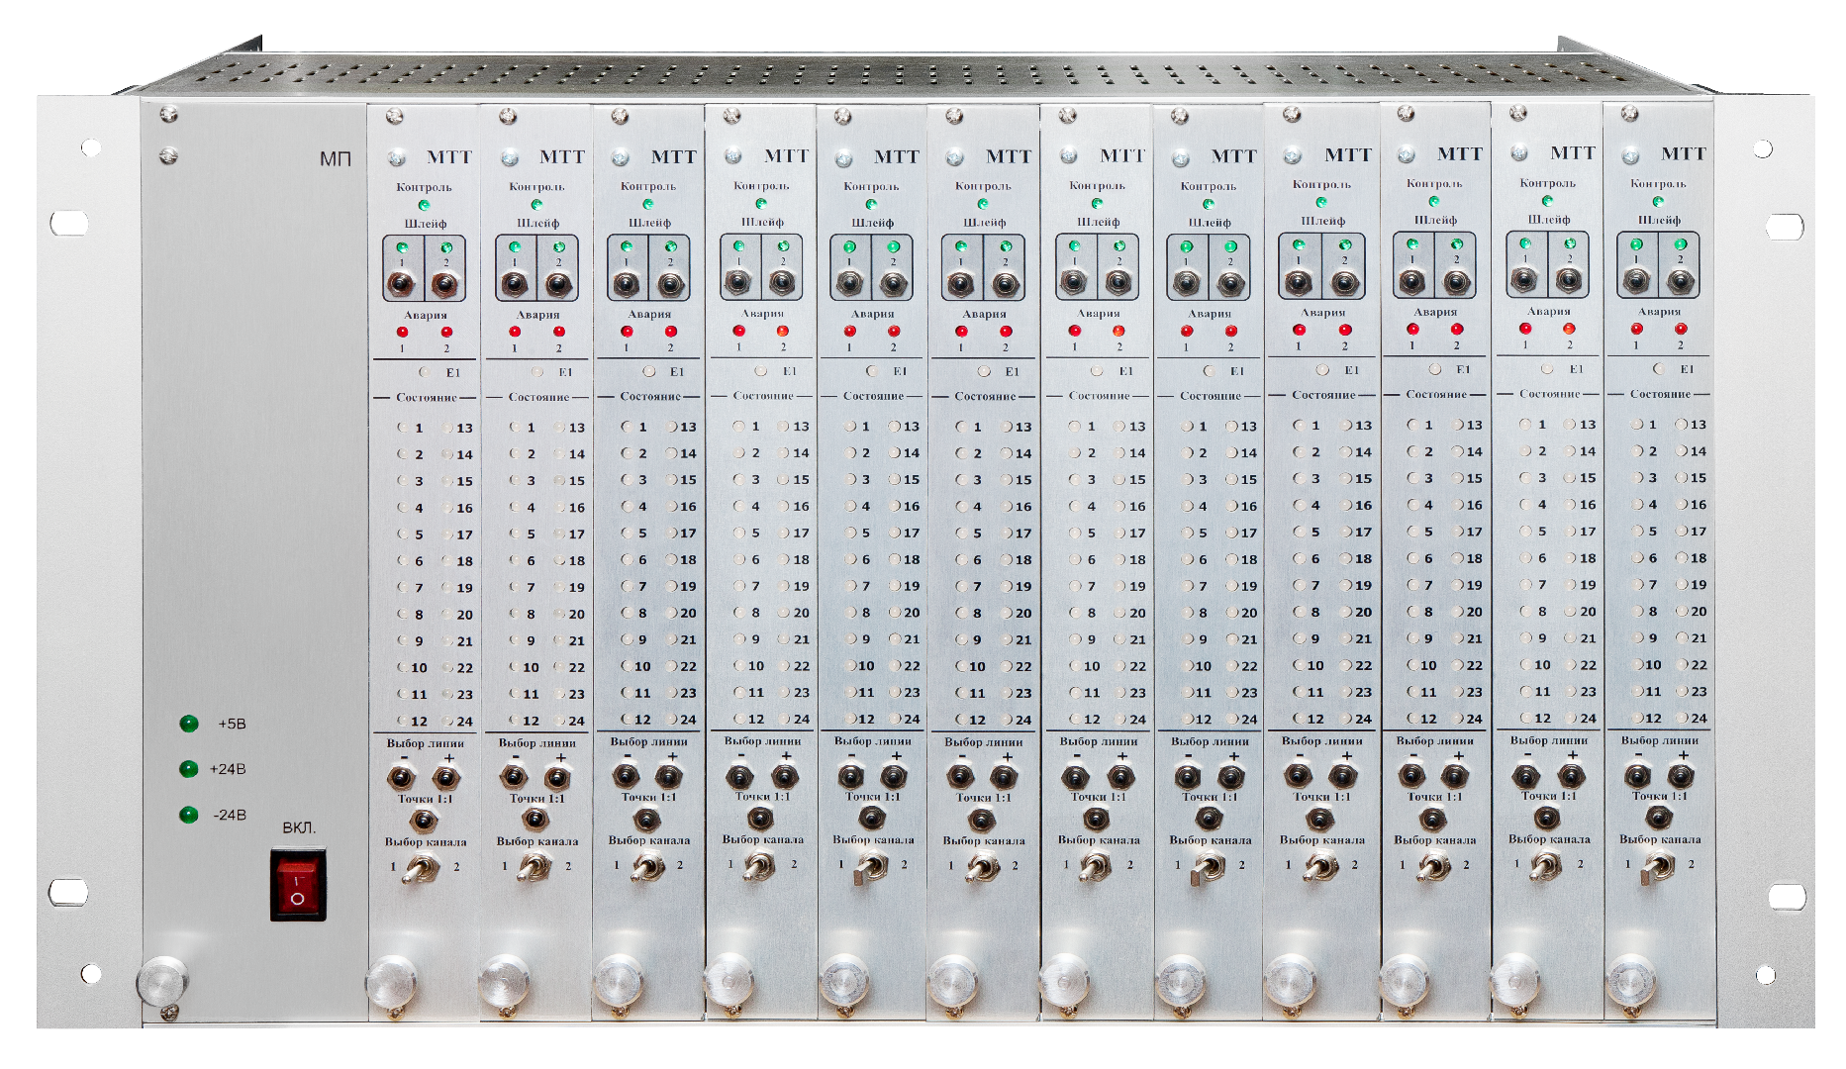Screen dimensions: 1846x1069
Task: Click MTT title on fifth module
Action: point(897,156)
